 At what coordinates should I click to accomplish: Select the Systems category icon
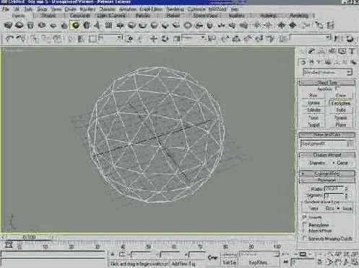click(353, 62)
